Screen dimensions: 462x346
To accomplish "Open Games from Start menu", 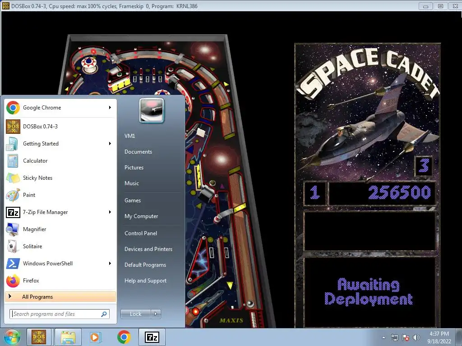I will pyautogui.click(x=133, y=200).
